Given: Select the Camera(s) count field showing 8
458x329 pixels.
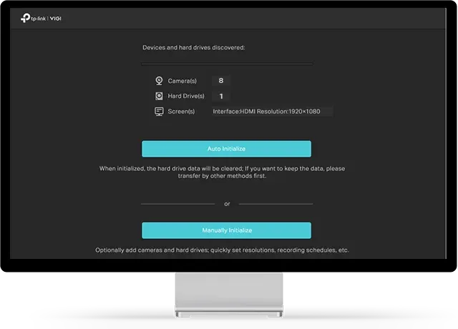Looking at the screenshot, I should coord(221,81).
